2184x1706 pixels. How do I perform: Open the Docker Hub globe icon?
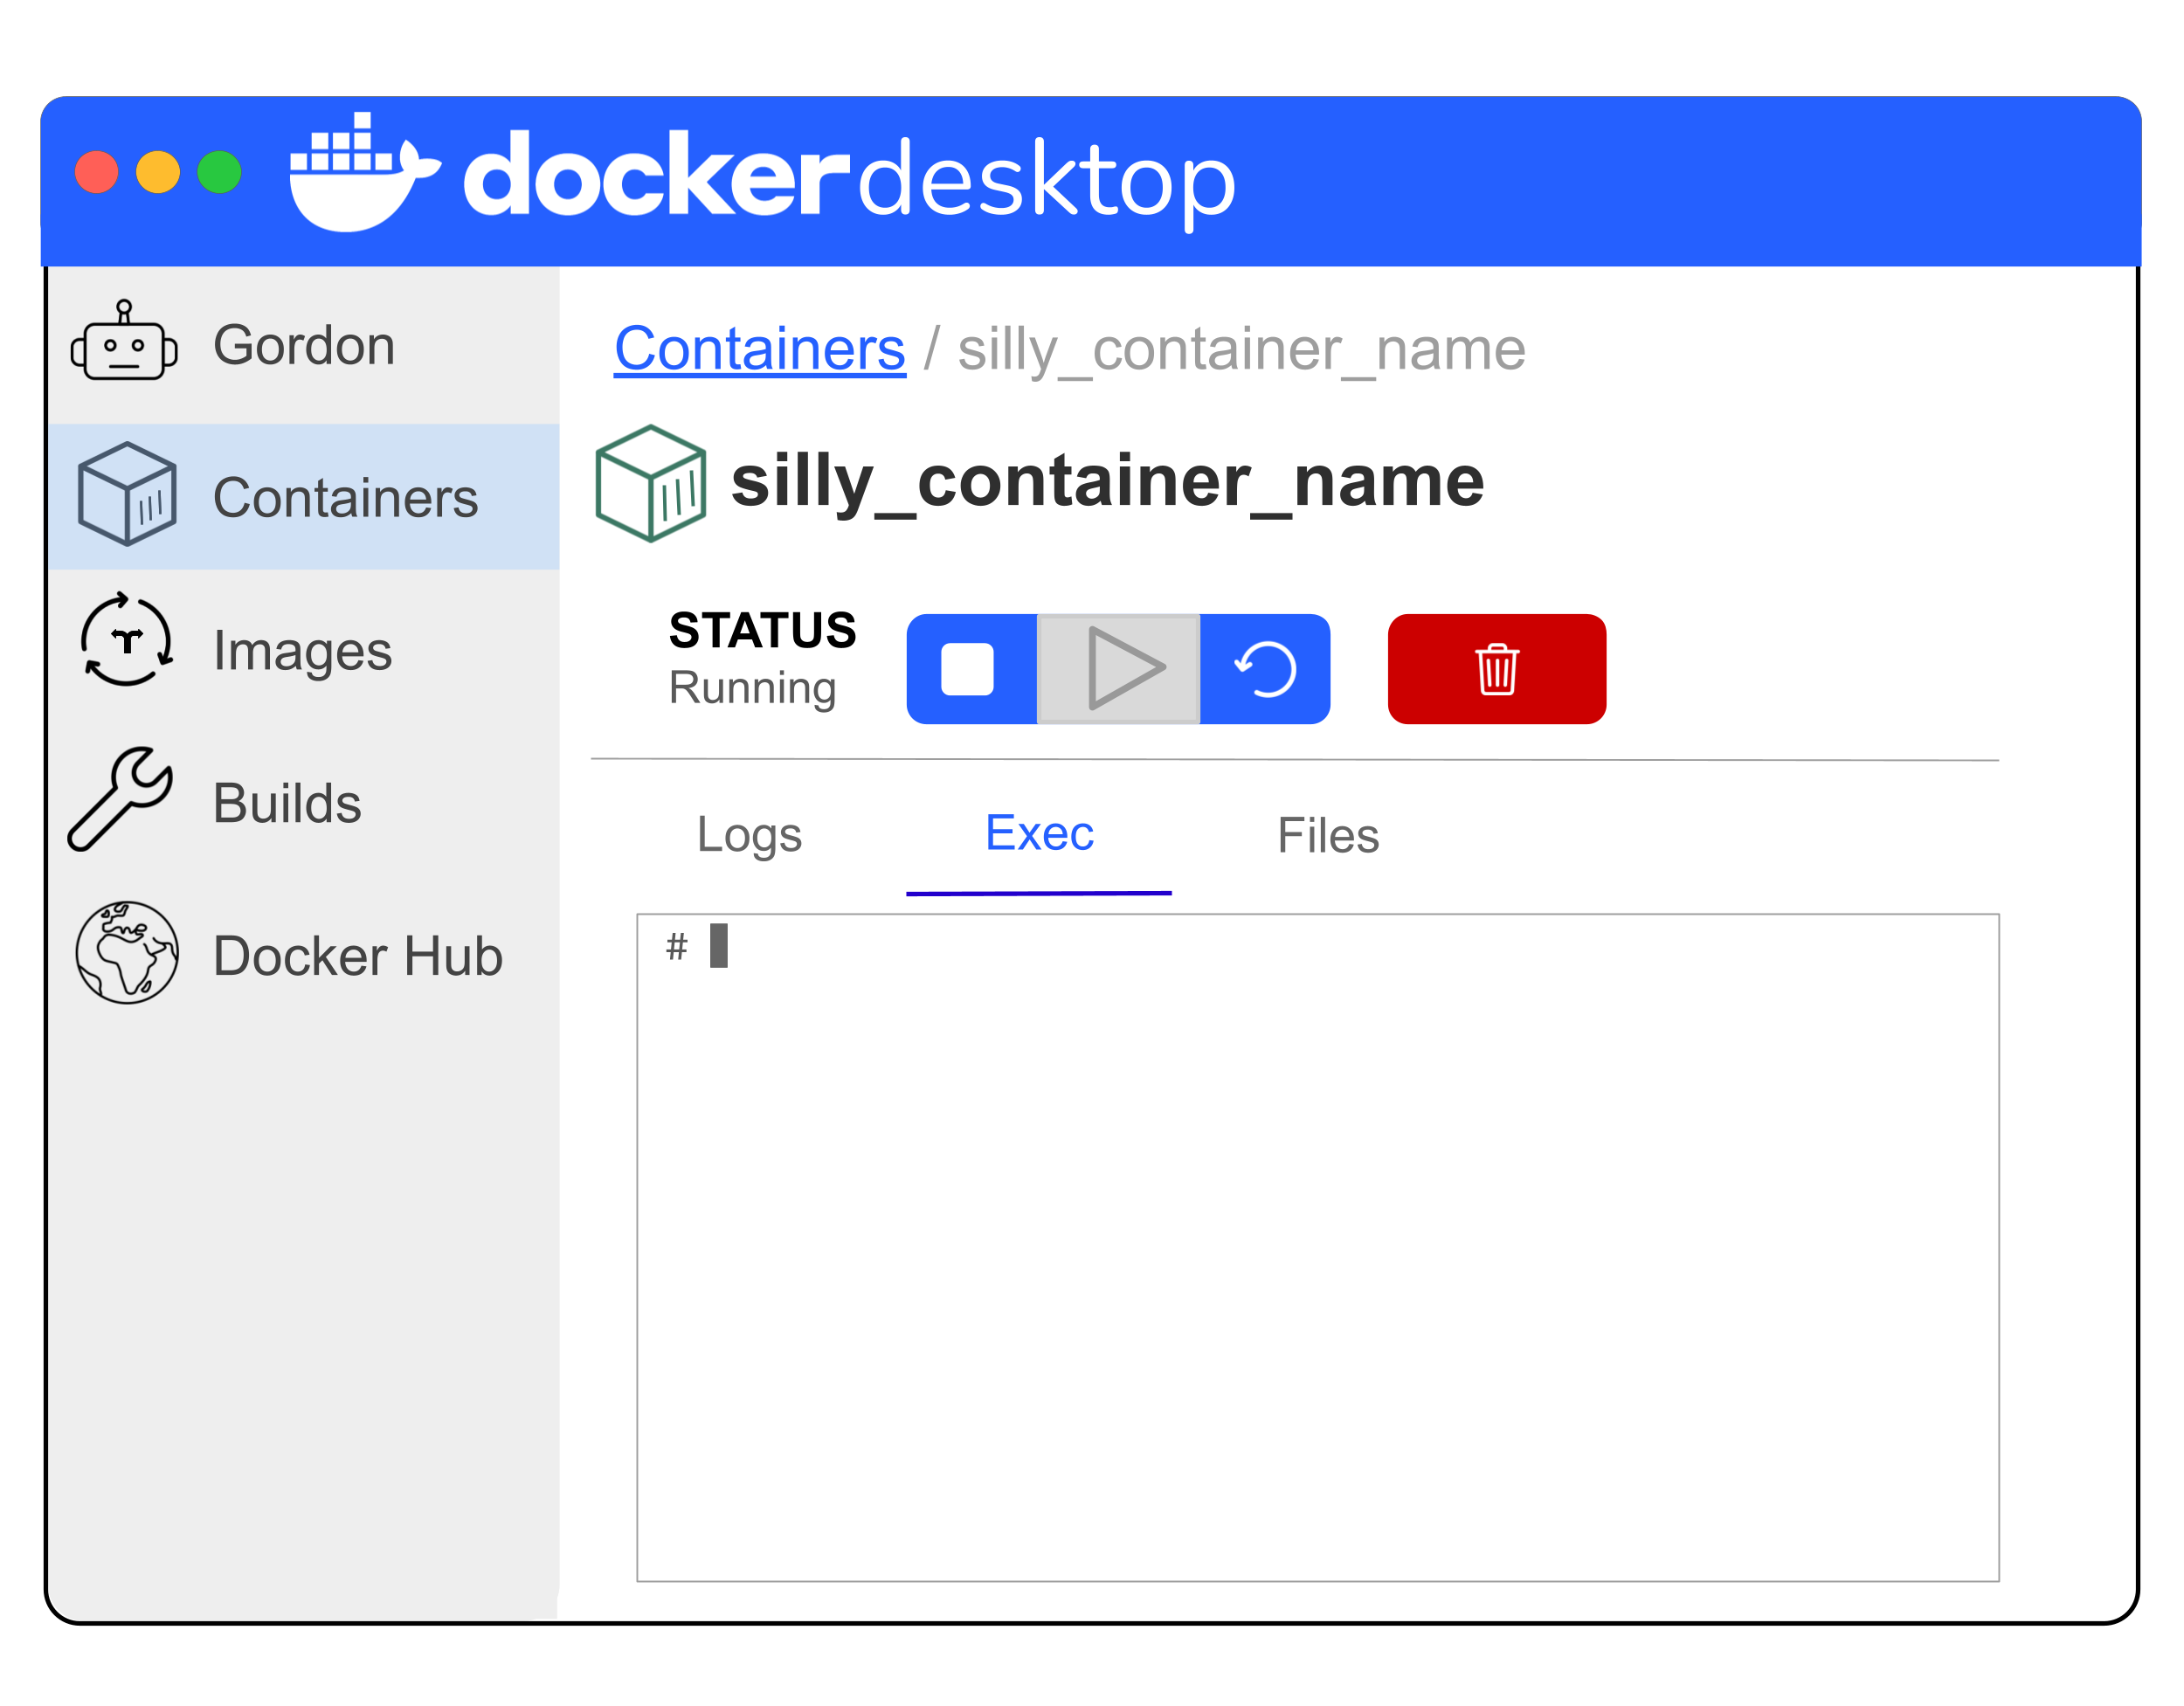127,953
